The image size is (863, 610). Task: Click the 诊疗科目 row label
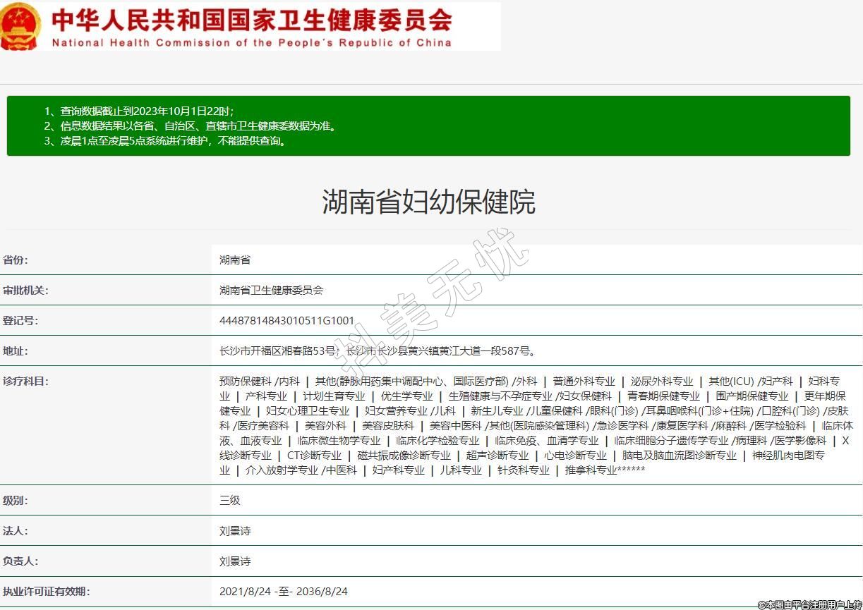pyautogui.click(x=25, y=382)
